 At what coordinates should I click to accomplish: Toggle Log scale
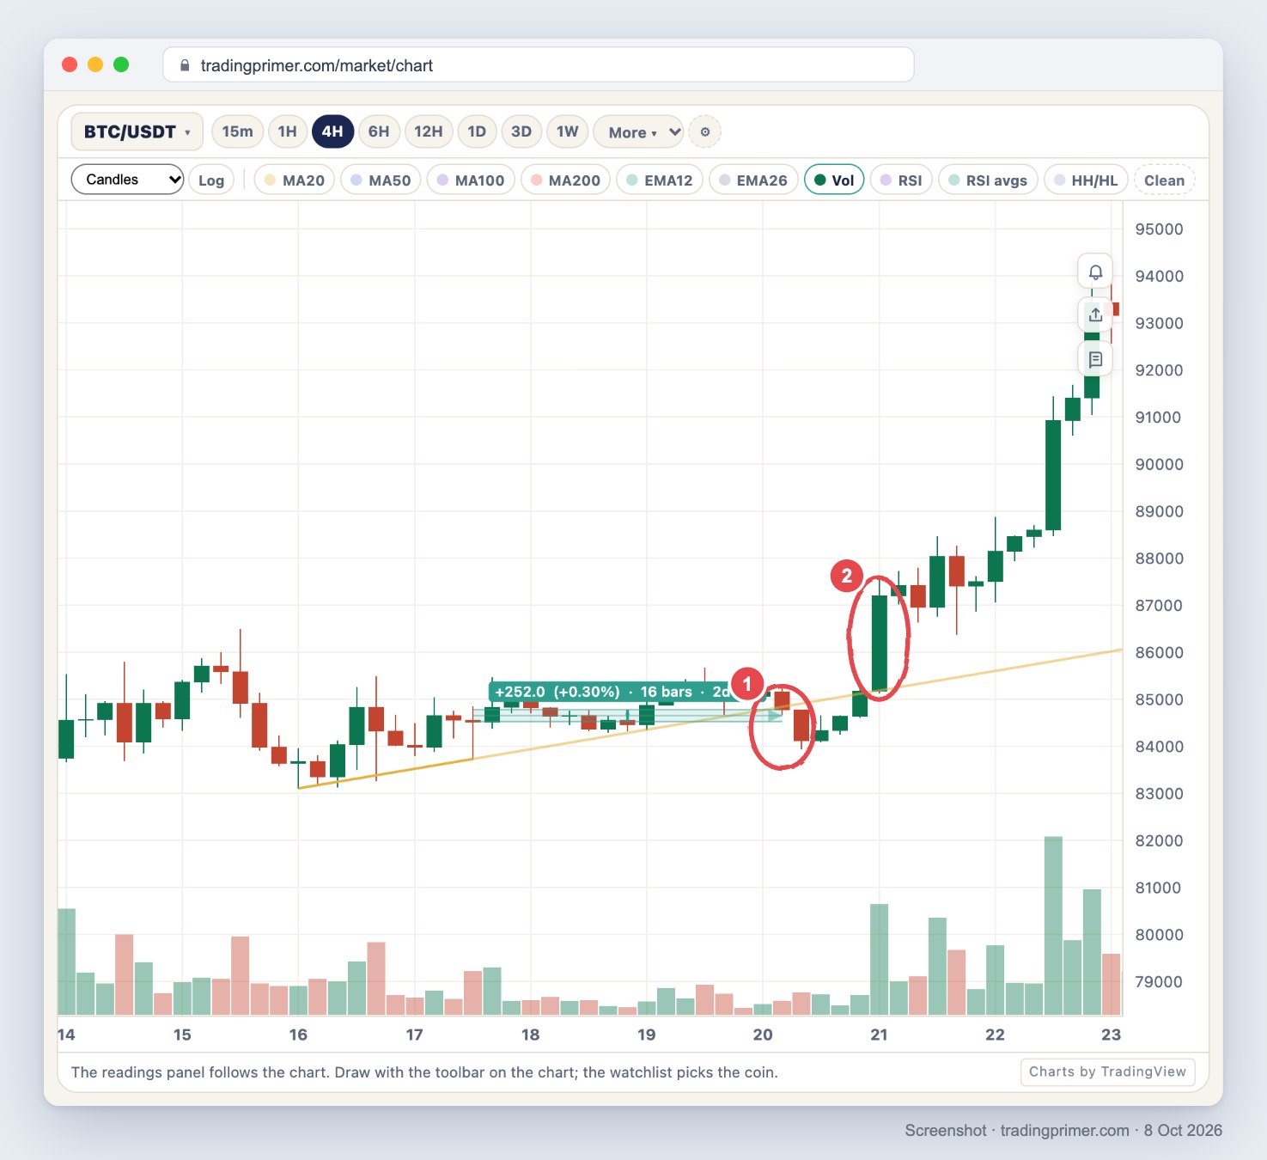(211, 180)
